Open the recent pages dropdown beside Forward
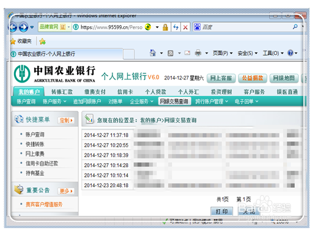 [32, 28]
